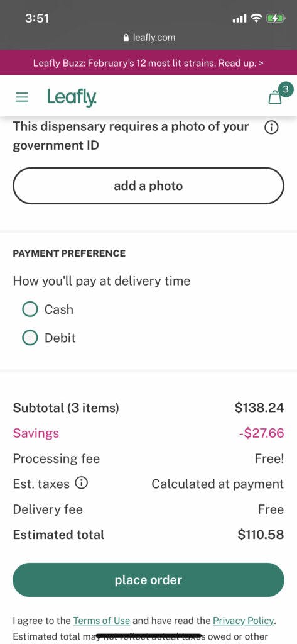Viewport: 297px width, 644px height.
Task: Tap the Leafly logo
Action: (x=72, y=97)
